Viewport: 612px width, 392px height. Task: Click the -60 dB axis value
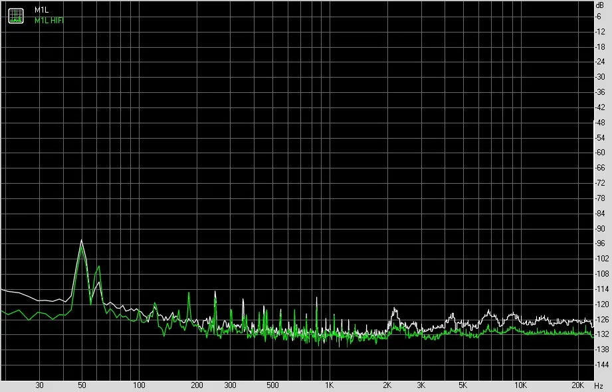(x=599, y=153)
